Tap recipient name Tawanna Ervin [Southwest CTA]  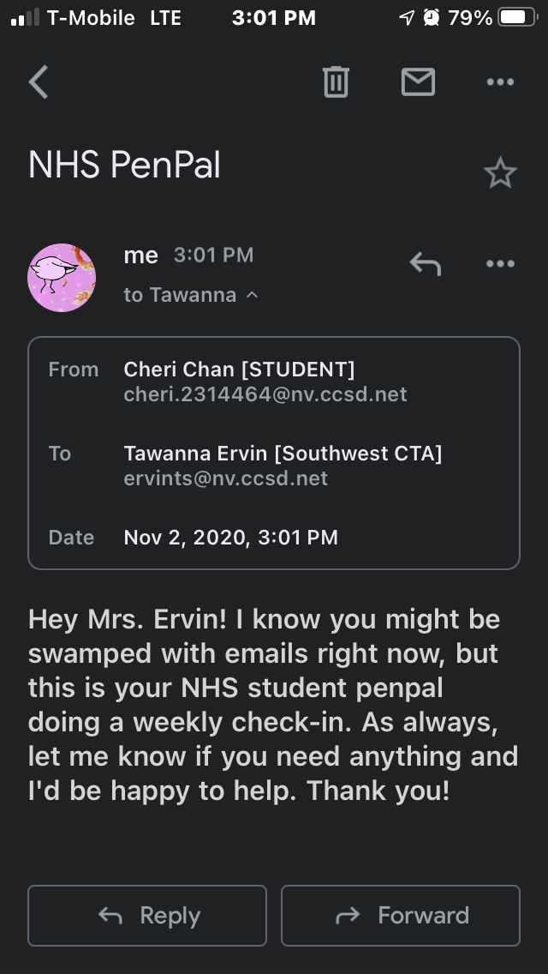click(x=283, y=454)
